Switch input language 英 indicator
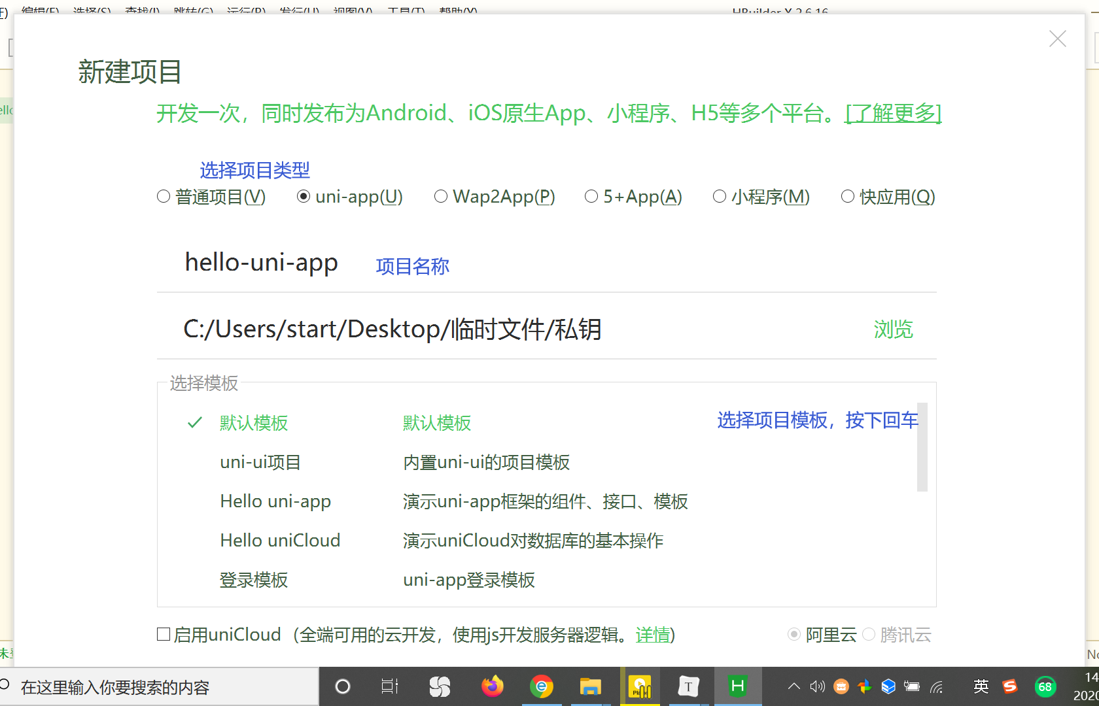The height and width of the screenshot is (706, 1099). point(981,686)
